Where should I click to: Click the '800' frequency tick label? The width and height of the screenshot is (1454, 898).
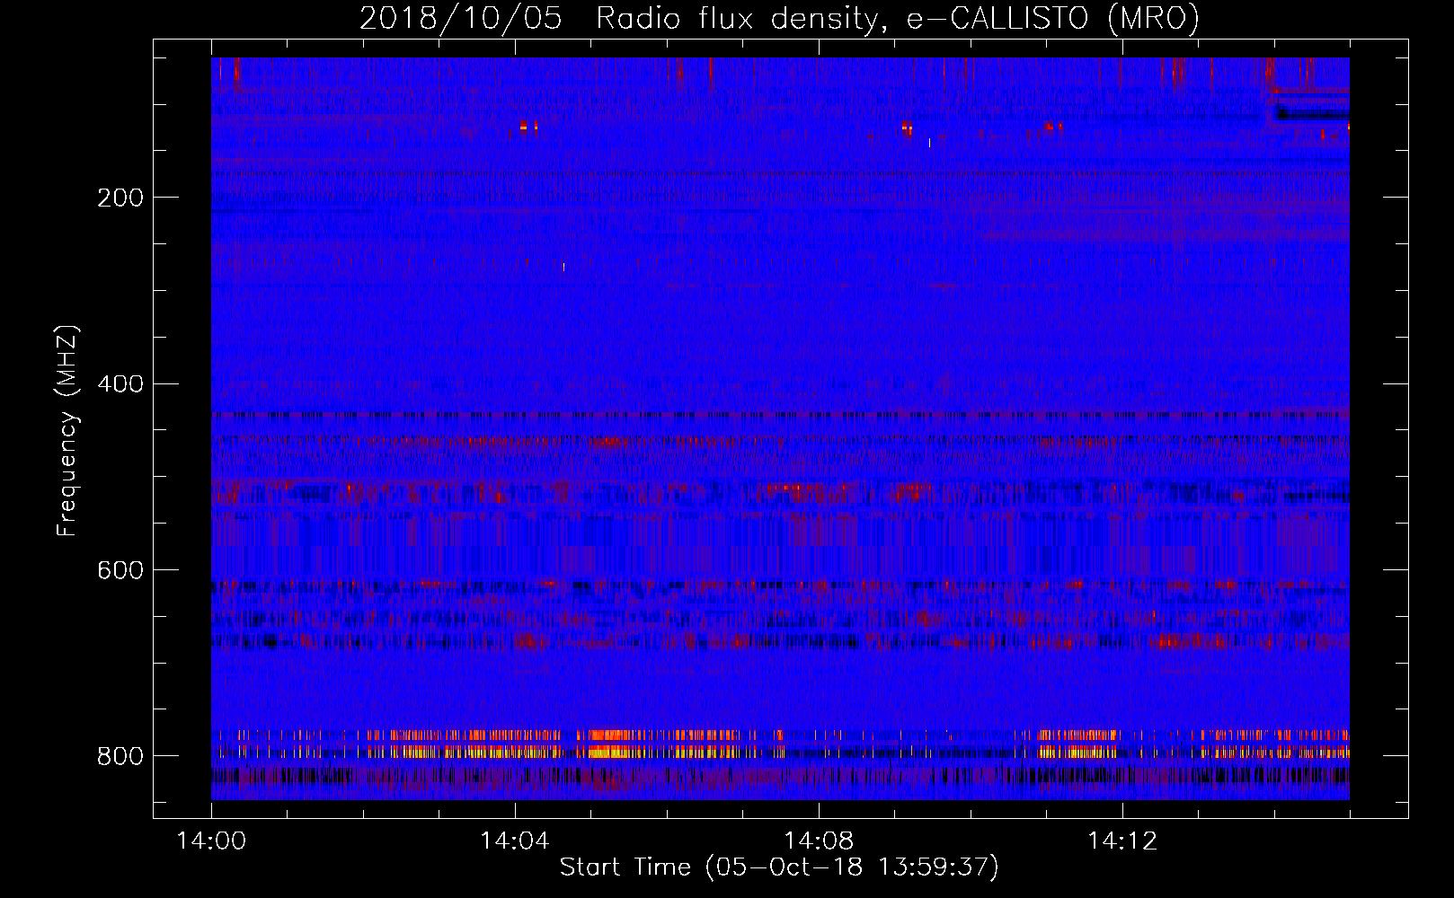click(120, 756)
